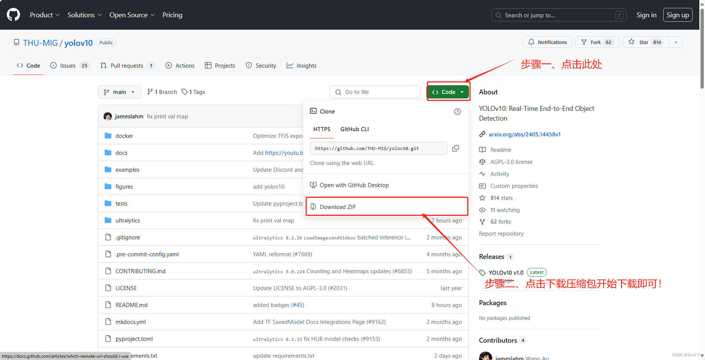Screen dimensions: 705x360
Task: Star the yolov10 repository
Action: tap(646, 42)
